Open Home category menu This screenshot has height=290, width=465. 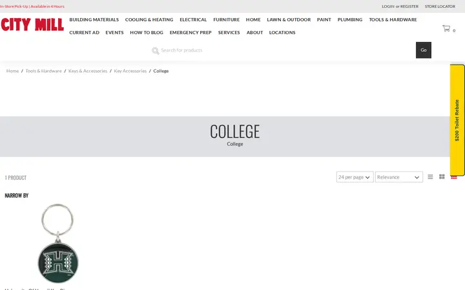253,19
